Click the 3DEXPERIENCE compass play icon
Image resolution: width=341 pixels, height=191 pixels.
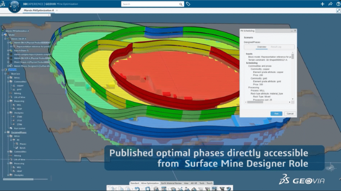coord(15,6)
